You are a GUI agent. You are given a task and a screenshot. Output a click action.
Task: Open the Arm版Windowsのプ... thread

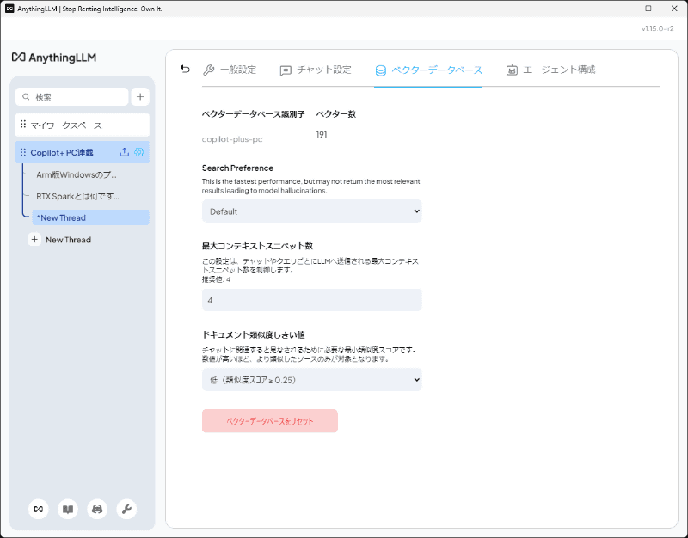coord(77,175)
